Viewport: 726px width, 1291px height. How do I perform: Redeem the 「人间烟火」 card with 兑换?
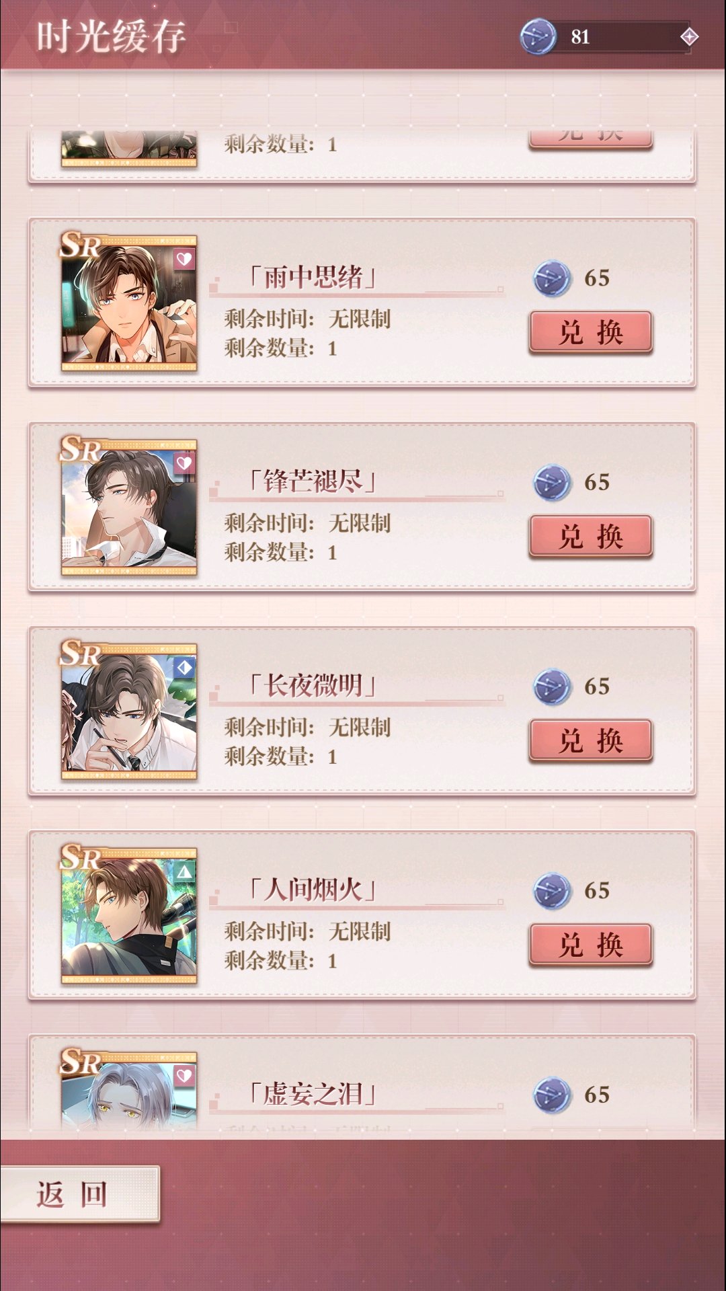[x=591, y=945]
